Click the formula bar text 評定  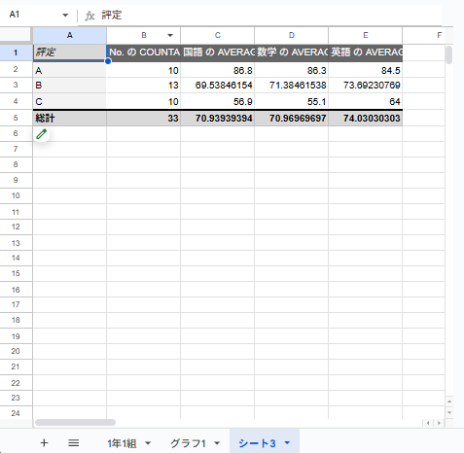point(112,16)
